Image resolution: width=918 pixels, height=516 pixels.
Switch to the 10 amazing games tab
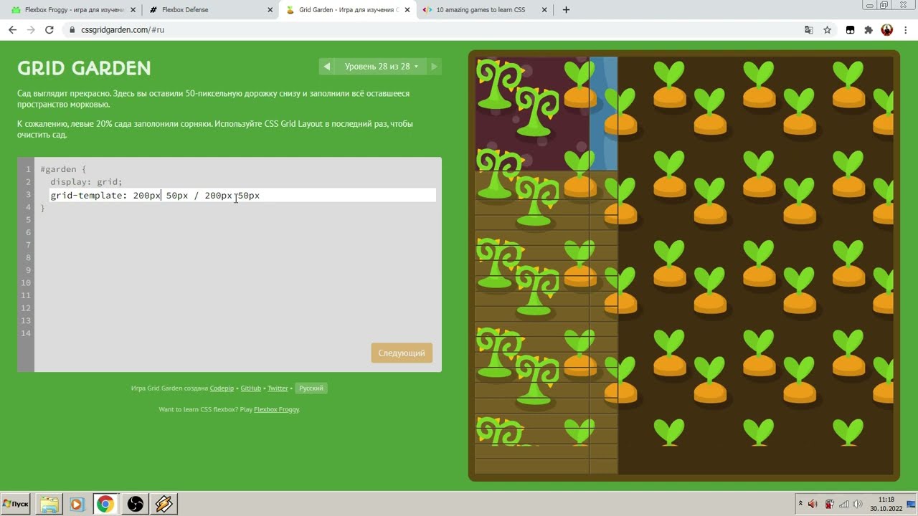[x=482, y=10]
